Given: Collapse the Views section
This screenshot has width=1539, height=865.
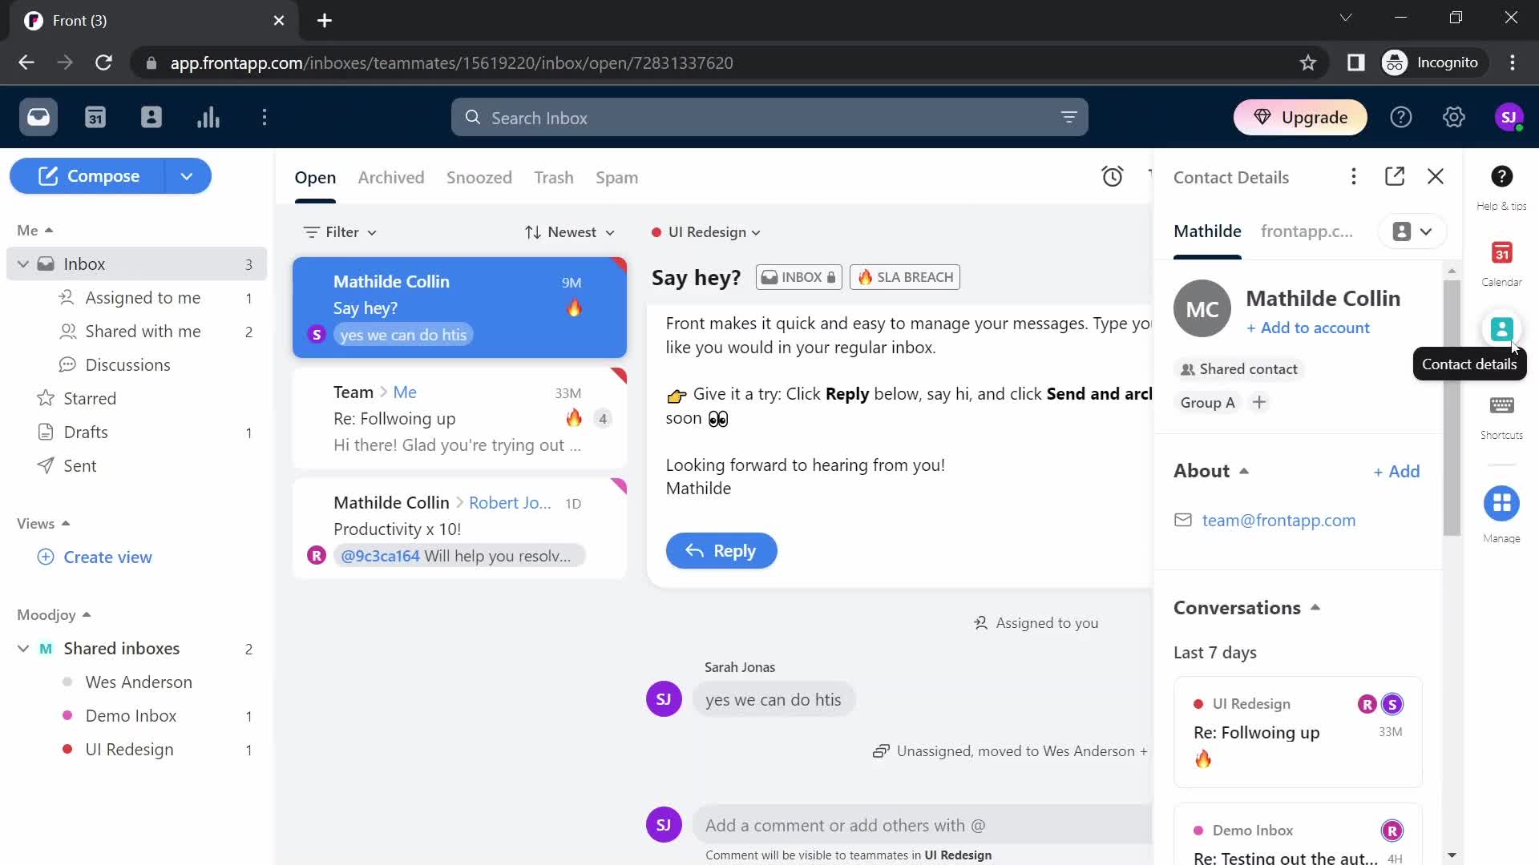Looking at the screenshot, I should click(x=44, y=524).
